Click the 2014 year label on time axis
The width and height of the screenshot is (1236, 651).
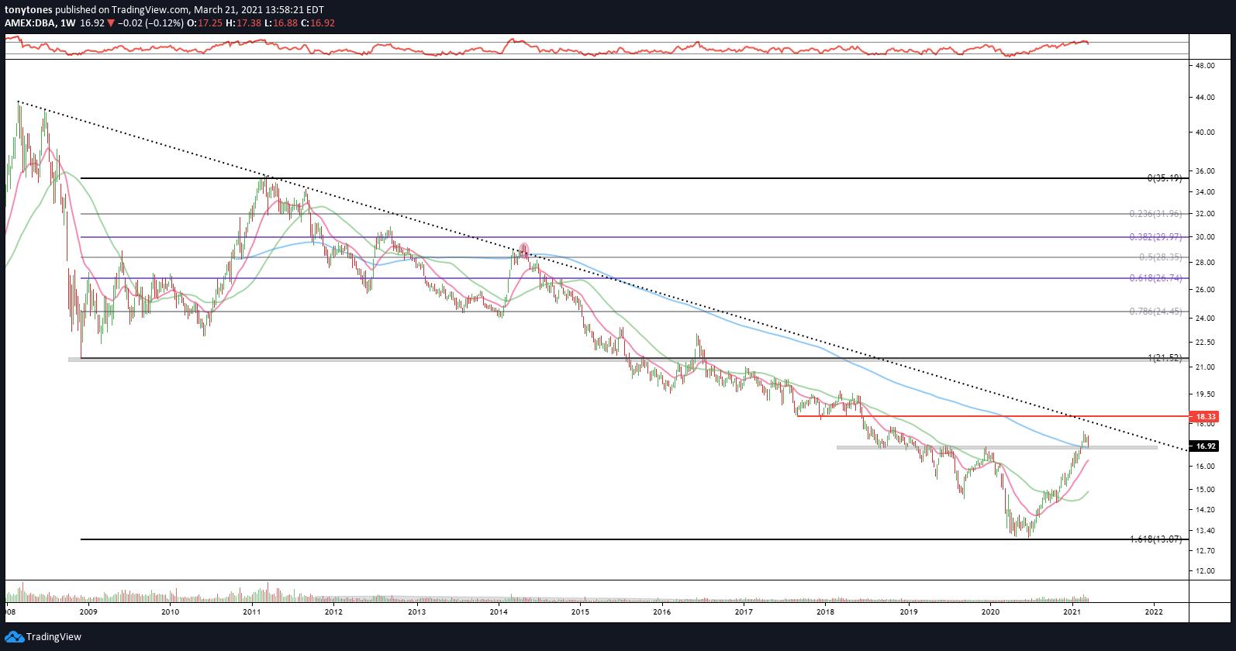click(499, 612)
